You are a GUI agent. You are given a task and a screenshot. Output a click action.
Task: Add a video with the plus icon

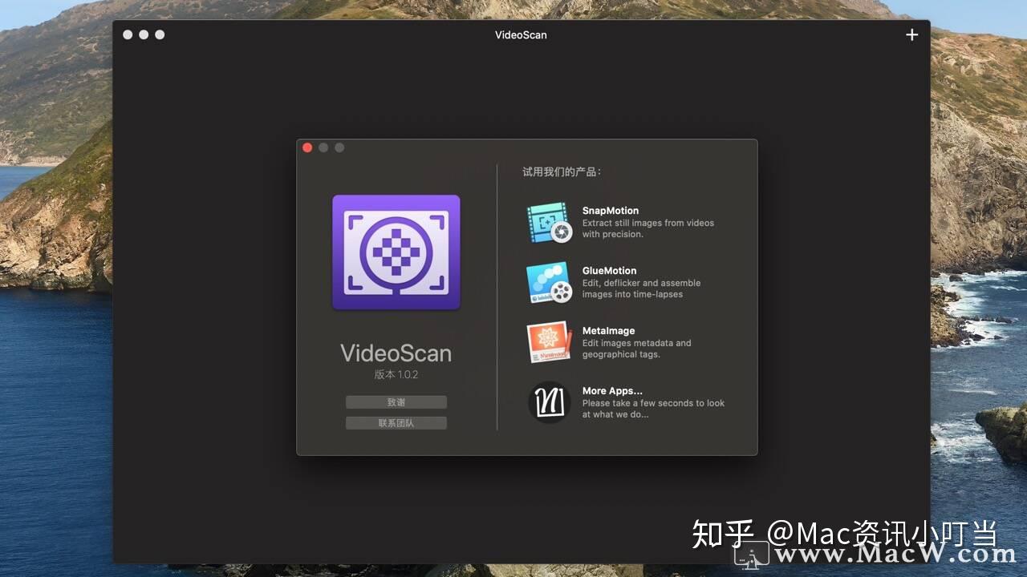pos(911,34)
